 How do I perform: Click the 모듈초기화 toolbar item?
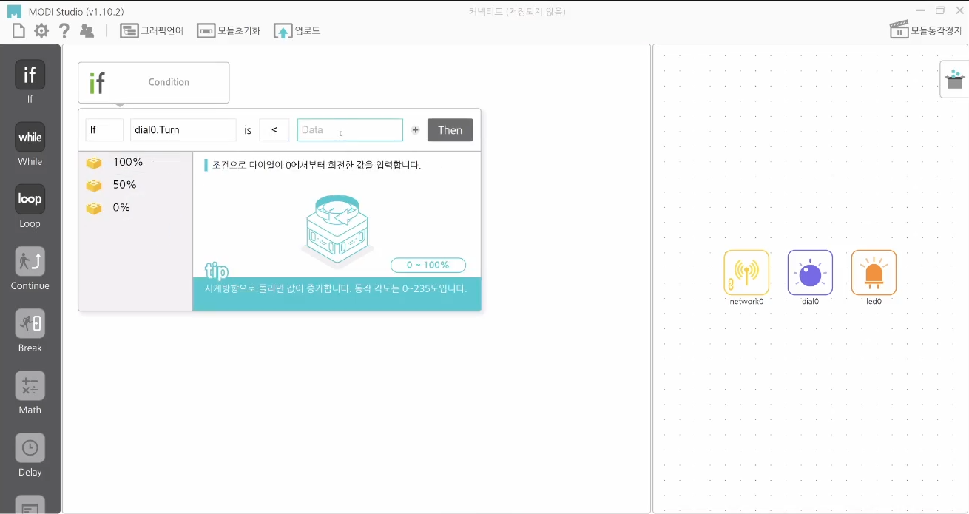tap(229, 31)
